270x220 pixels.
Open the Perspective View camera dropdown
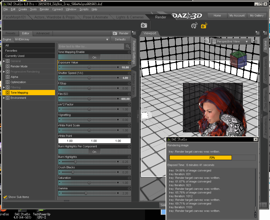click(231, 41)
